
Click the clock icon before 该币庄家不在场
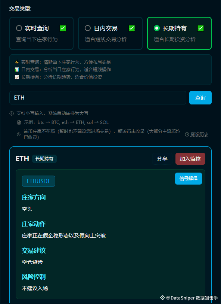click(x=19, y=134)
